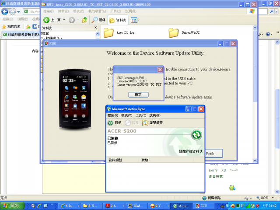Open Explorer 我的最愛(A) menu
The height and width of the screenshot is (210, 280).
pyautogui.click(x=97, y=11)
